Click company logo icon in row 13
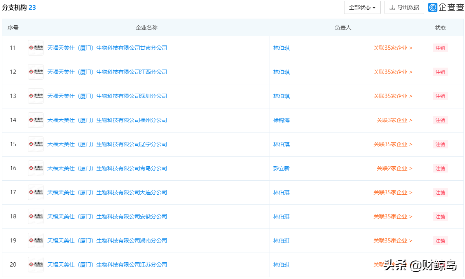 [36, 96]
